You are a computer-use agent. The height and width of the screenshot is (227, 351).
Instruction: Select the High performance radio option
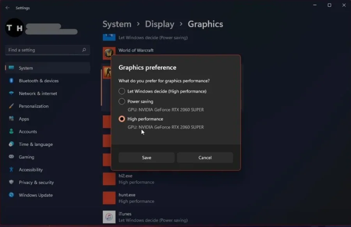[122, 119]
